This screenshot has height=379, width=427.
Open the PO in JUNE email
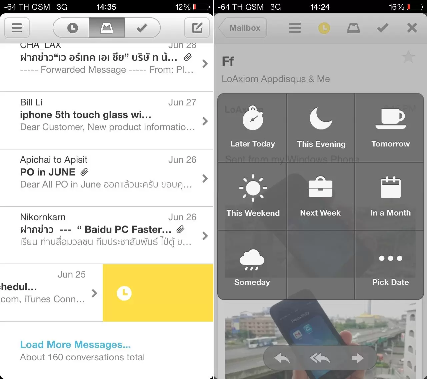click(107, 178)
